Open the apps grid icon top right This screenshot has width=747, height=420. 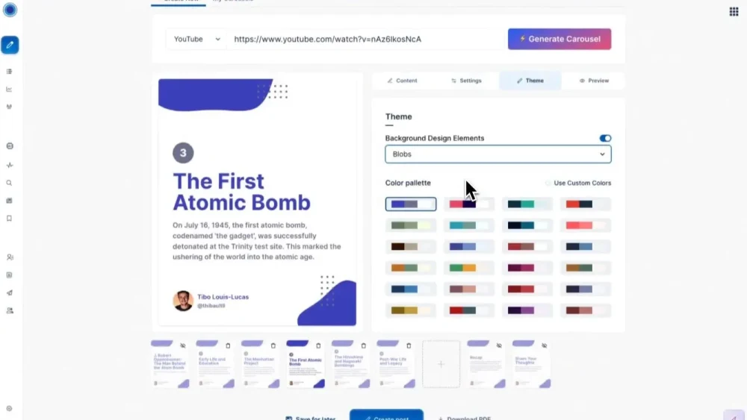(734, 11)
